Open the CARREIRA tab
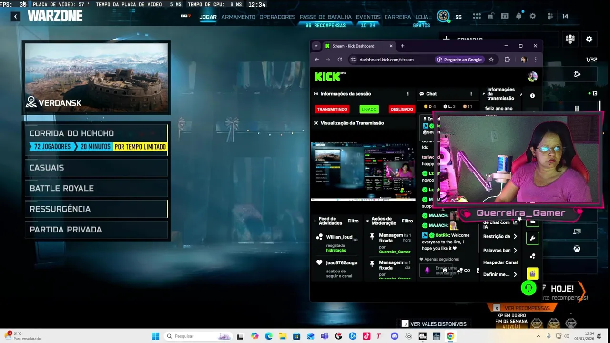The width and height of the screenshot is (610, 343). (397, 17)
